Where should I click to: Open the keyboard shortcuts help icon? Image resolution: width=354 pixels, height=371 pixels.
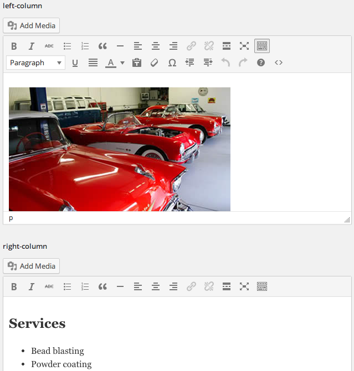tap(261, 63)
